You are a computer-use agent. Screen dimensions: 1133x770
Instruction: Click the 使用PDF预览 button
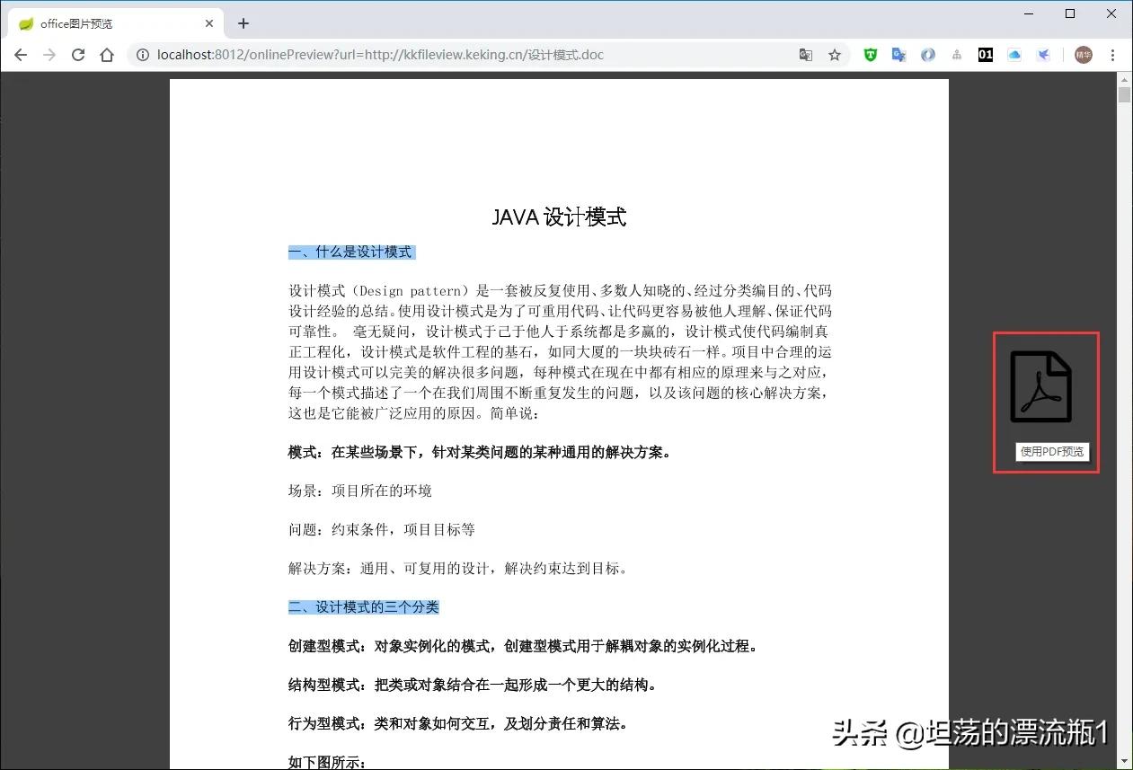tap(1050, 451)
